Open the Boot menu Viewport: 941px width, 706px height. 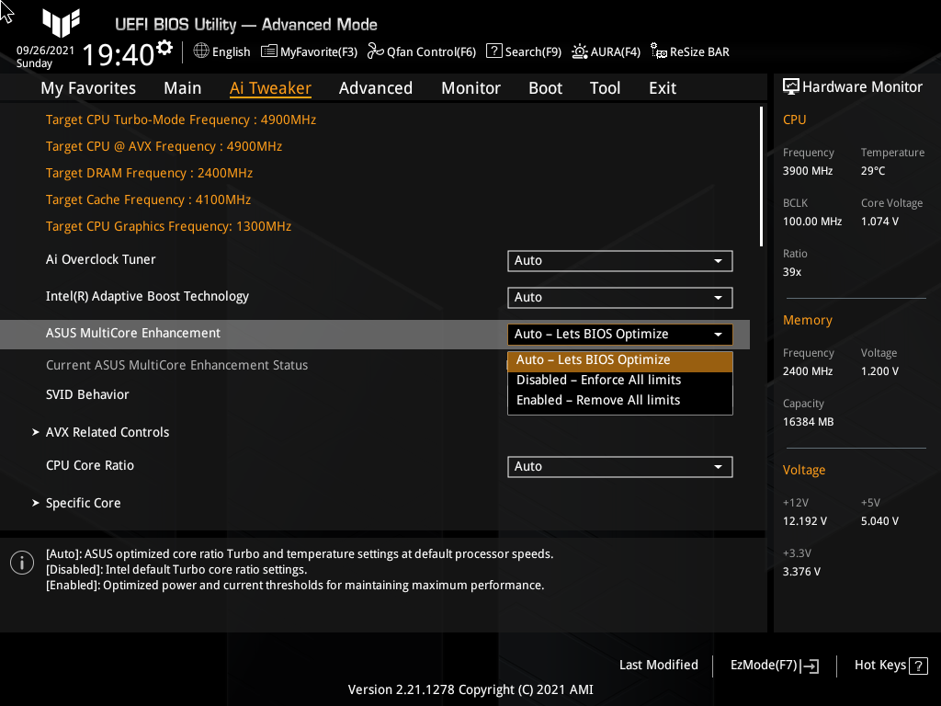click(x=545, y=87)
